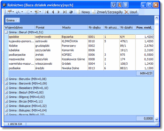Select the 'łódzkie' row cell
Viewport: 164px width, 131px height.
(x=22, y=46)
